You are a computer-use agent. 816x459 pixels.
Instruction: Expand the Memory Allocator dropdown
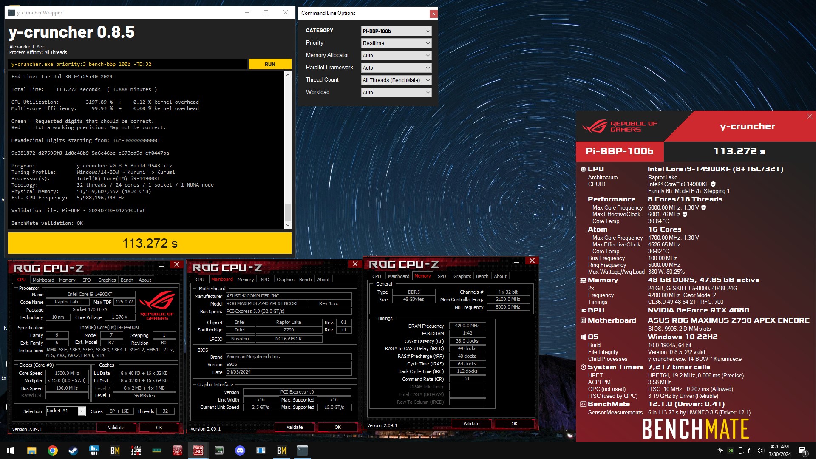click(396, 56)
